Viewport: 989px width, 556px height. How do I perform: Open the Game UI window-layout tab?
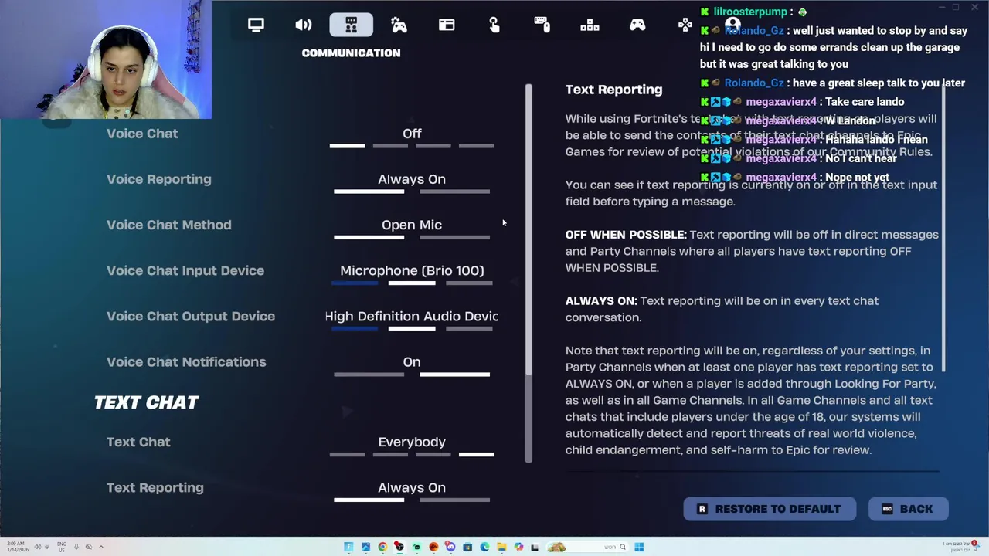447,25
